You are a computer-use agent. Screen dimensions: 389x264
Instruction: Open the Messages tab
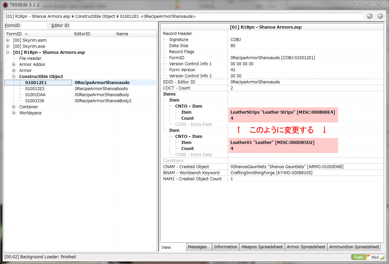tap(199, 247)
